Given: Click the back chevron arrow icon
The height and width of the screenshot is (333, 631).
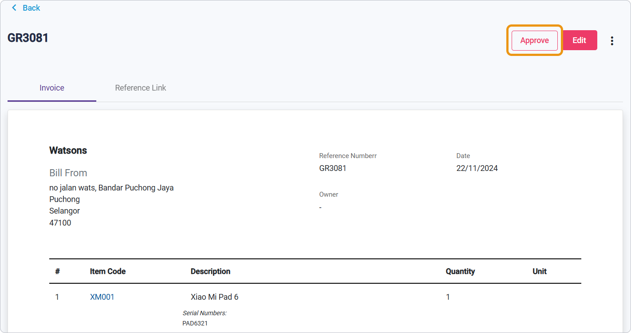Looking at the screenshot, I should (14, 8).
